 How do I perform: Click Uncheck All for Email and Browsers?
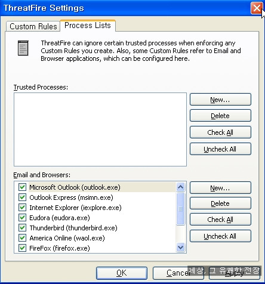pos(220,236)
